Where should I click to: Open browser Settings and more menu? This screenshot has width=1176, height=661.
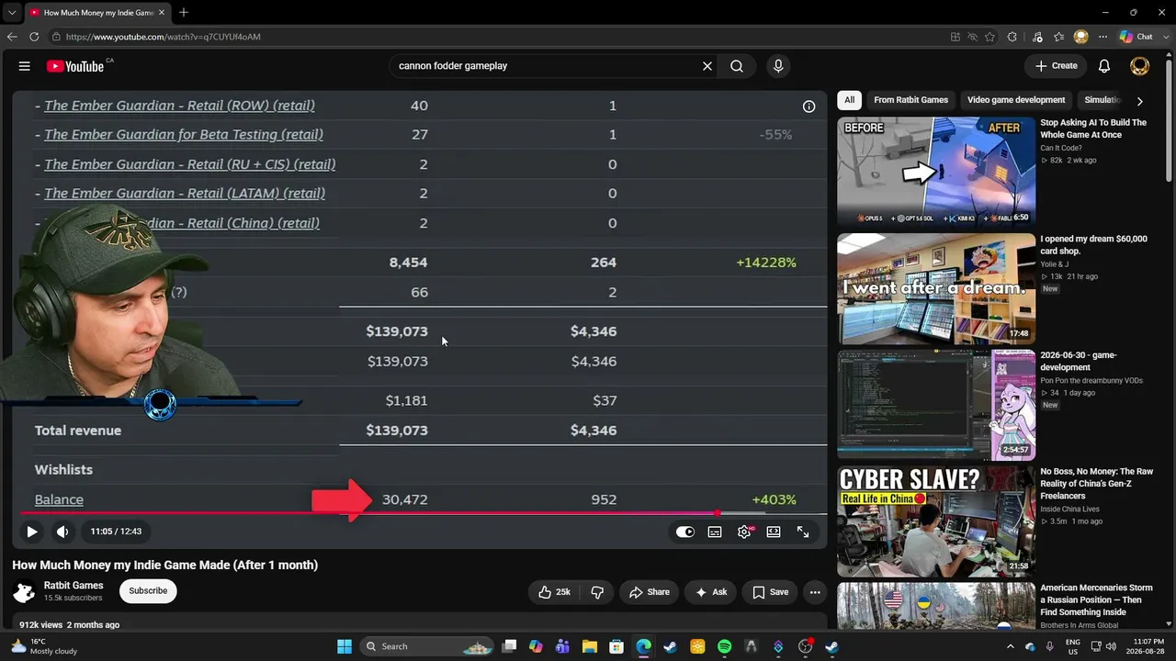1102,37
